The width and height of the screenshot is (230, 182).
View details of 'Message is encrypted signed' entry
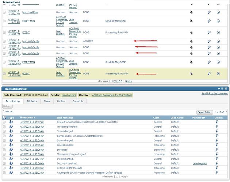coord(217,154)
